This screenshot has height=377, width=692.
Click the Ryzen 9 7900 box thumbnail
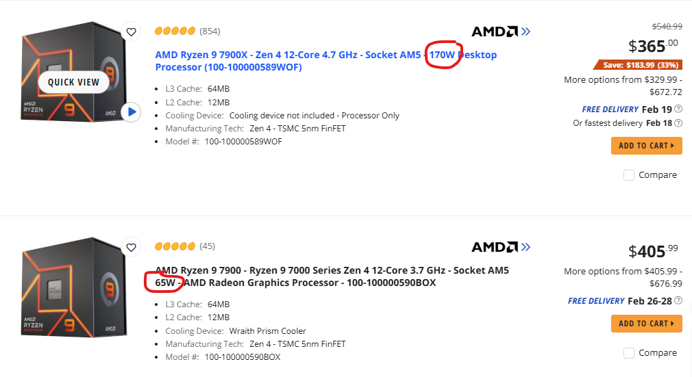click(72, 294)
